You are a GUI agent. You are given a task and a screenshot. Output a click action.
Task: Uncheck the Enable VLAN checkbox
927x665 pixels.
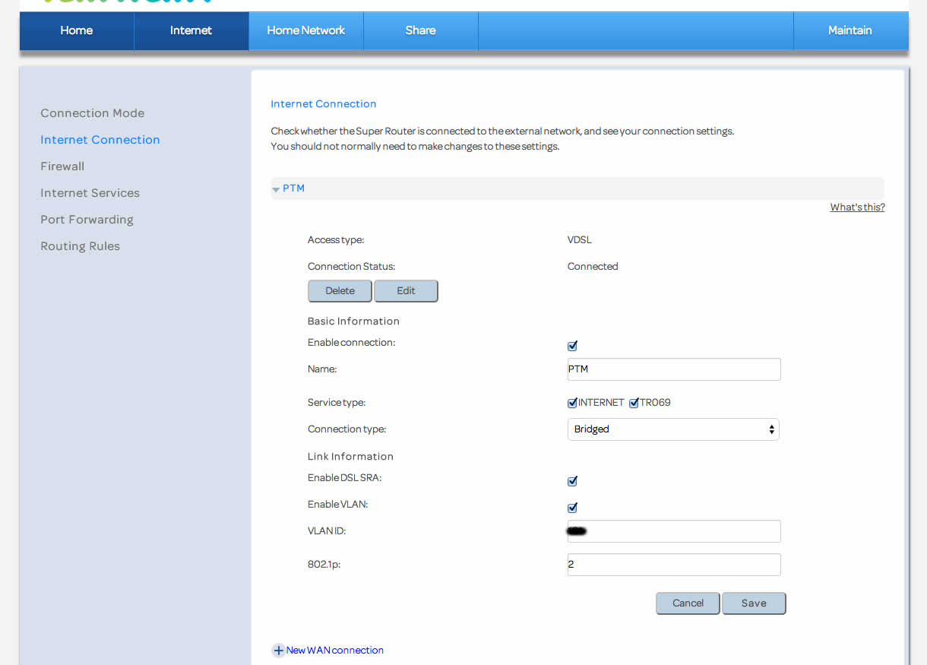pos(573,508)
